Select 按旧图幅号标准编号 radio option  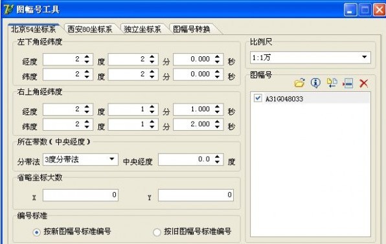(157, 232)
